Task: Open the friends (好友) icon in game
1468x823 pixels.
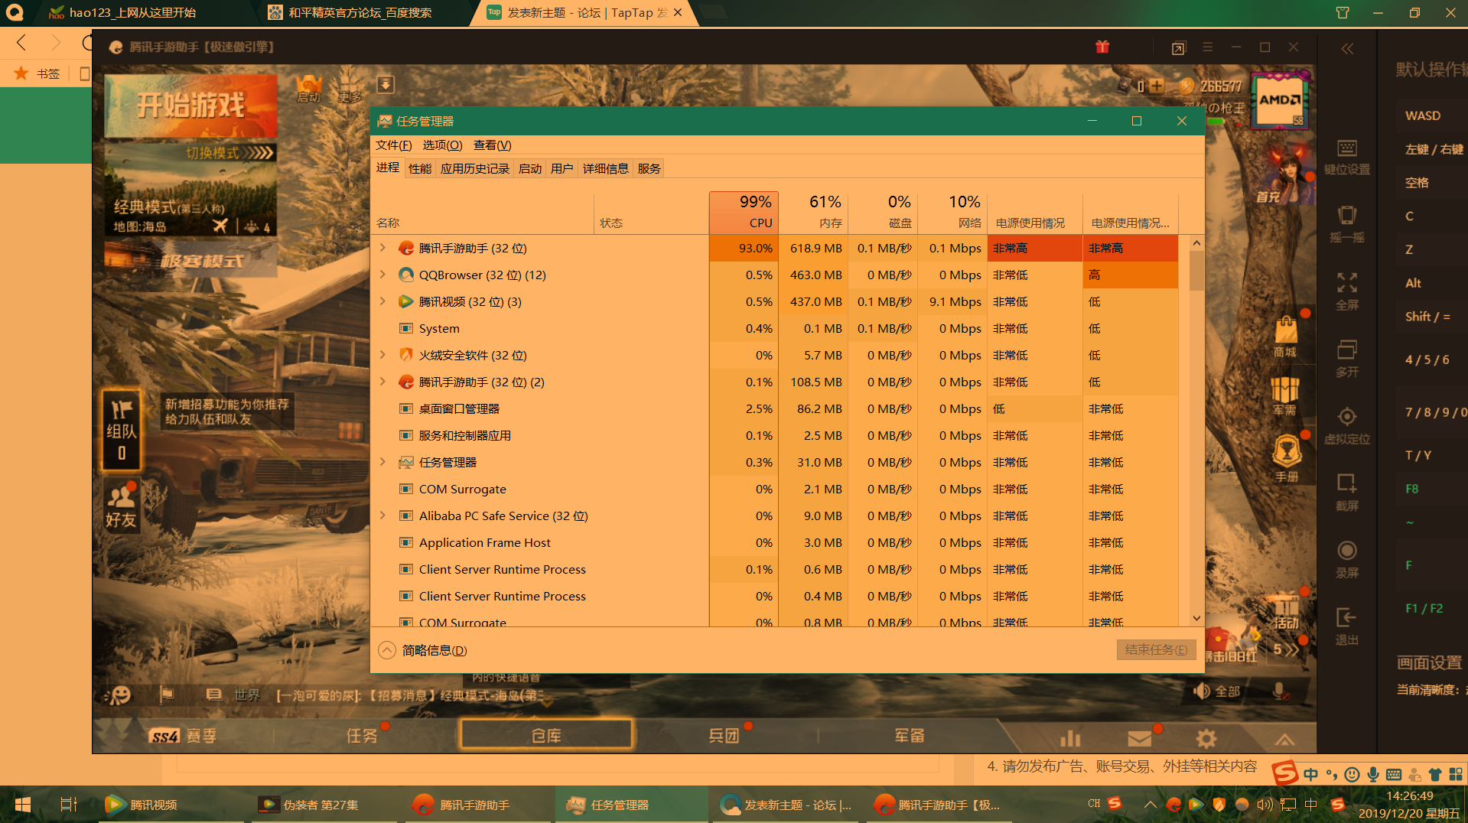Action: coord(121,506)
